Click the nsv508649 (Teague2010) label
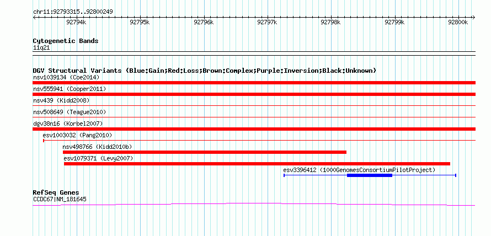 [70, 112]
